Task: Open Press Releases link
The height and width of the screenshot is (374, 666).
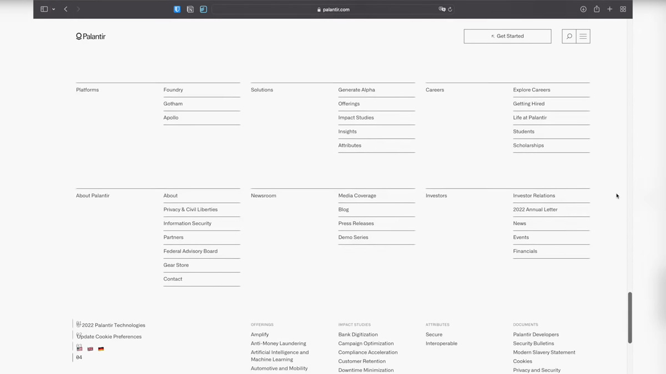Action: point(356,223)
